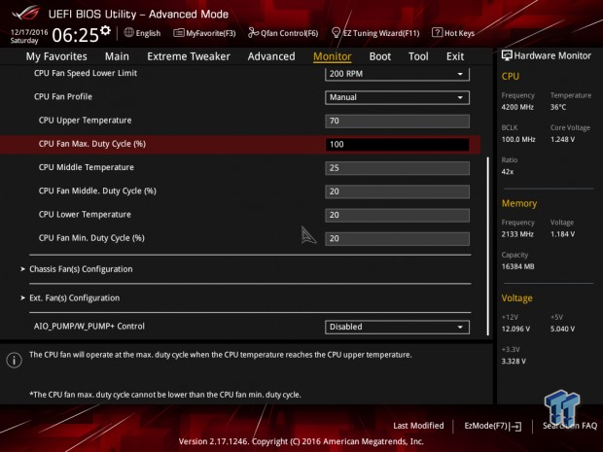Click memory voltage 1.184 V value

tap(562, 234)
